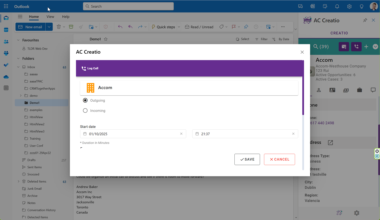Open the Quick steps dropdown arrow

click(179, 27)
